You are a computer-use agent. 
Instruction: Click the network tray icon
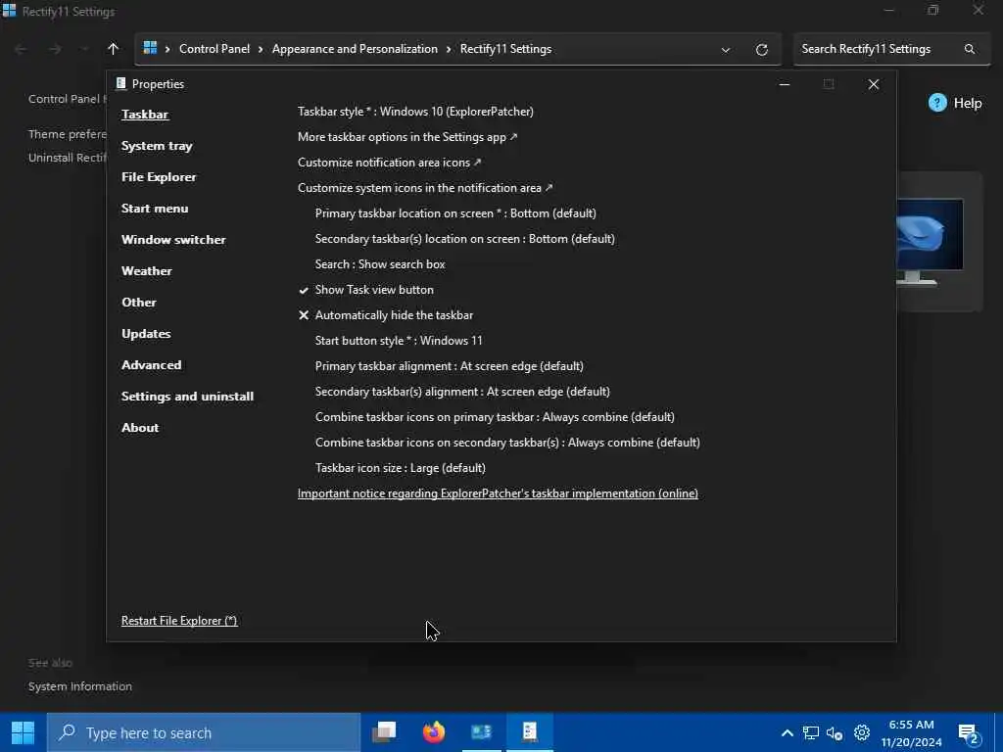(810, 733)
